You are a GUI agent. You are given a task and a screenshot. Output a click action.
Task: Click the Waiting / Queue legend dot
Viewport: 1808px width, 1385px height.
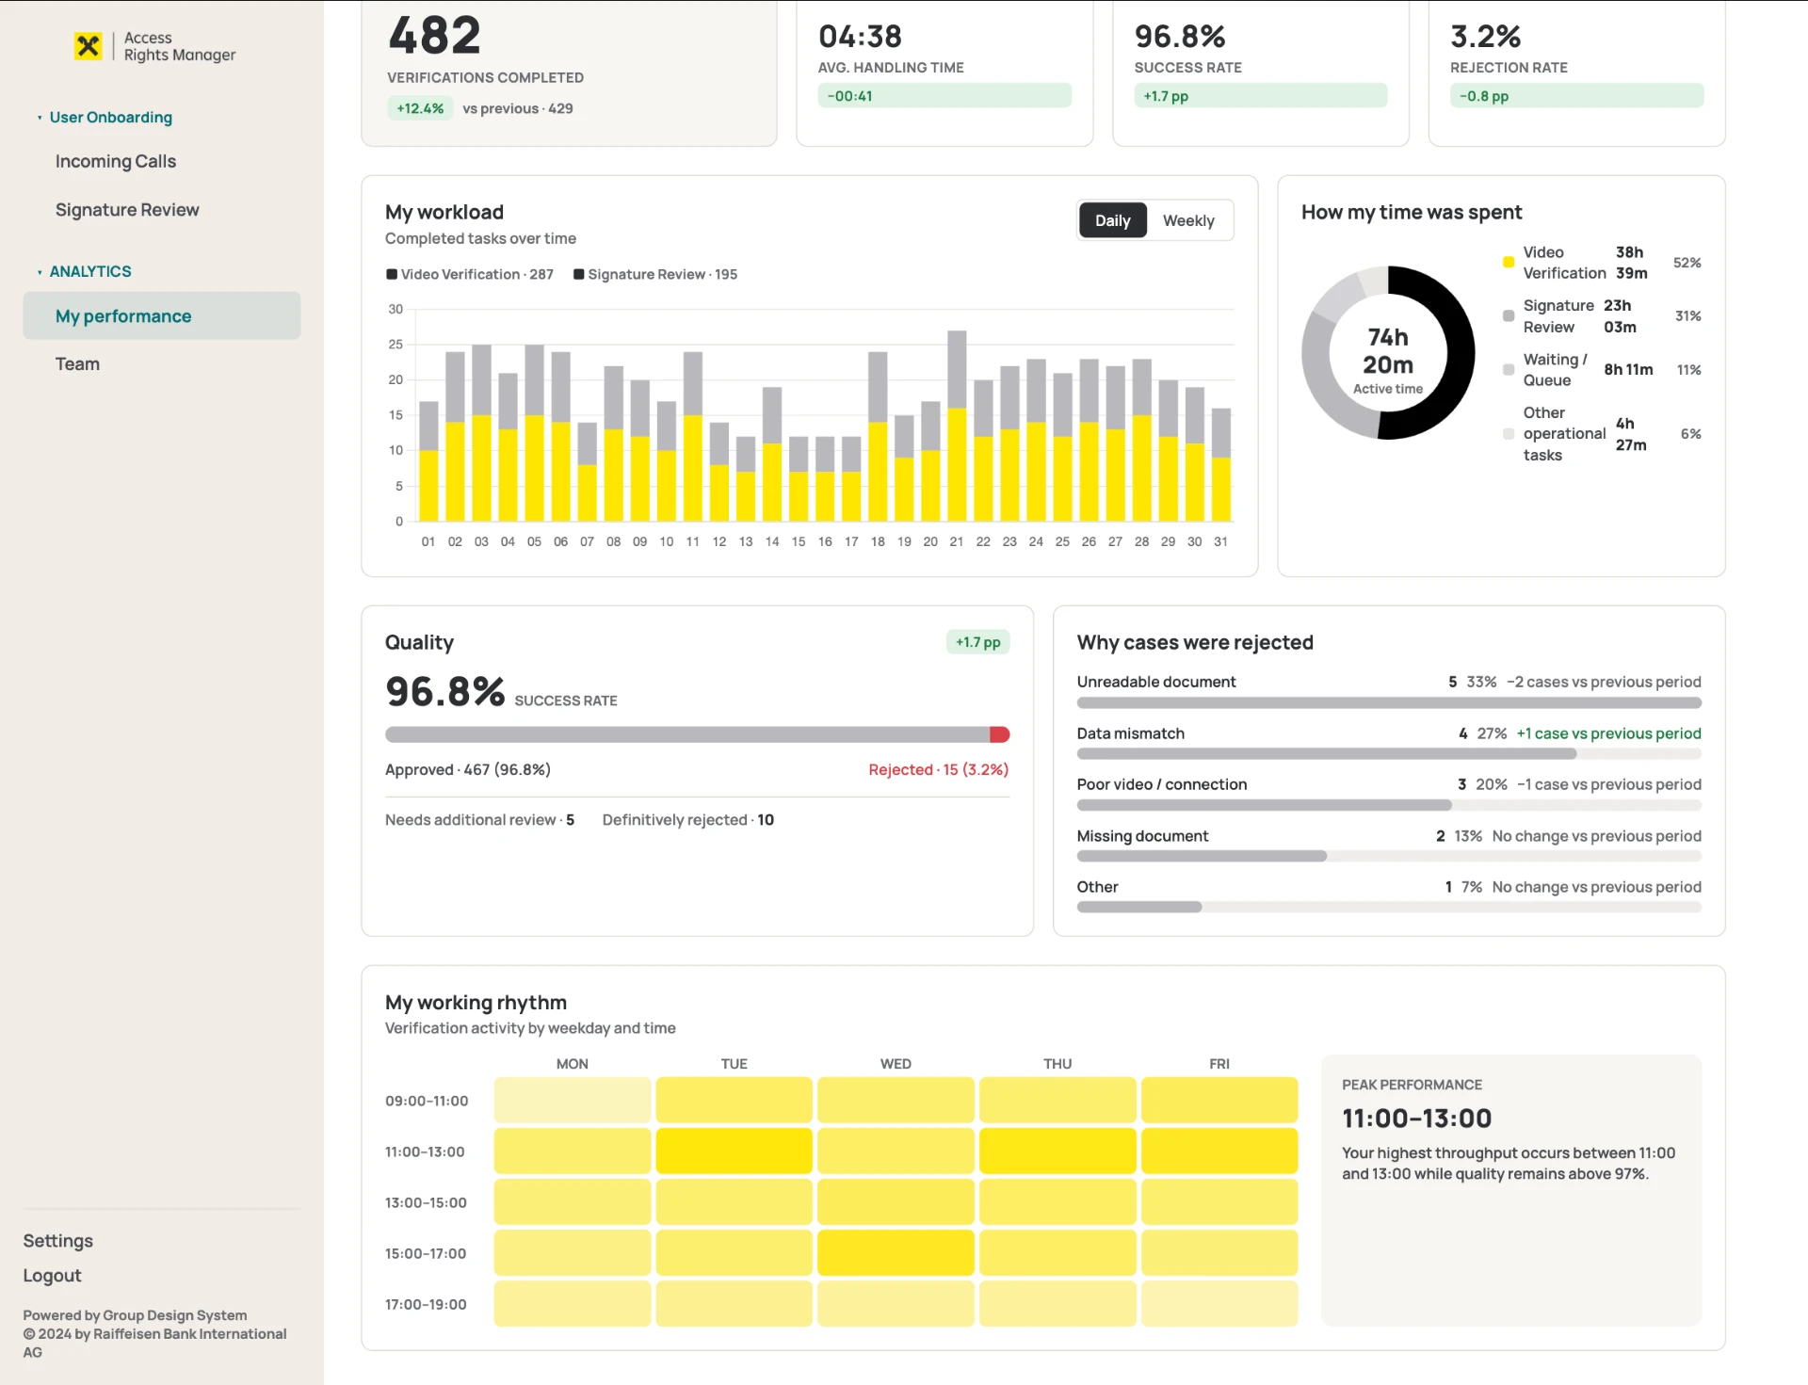click(1509, 370)
